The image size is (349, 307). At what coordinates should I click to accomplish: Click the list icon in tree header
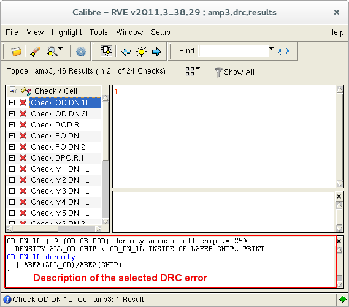pos(13,90)
